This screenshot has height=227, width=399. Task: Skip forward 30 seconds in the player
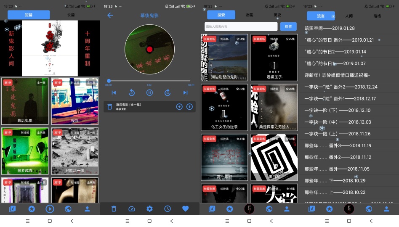pos(168,92)
